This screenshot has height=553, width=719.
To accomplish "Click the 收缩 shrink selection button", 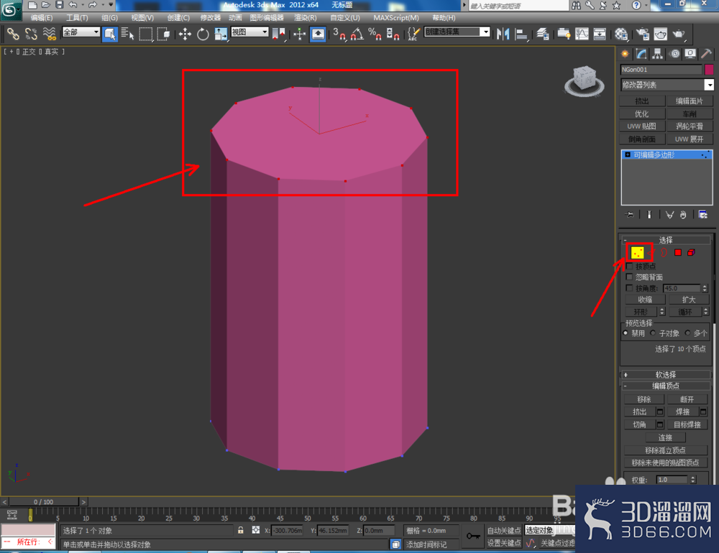I will (x=645, y=299).
